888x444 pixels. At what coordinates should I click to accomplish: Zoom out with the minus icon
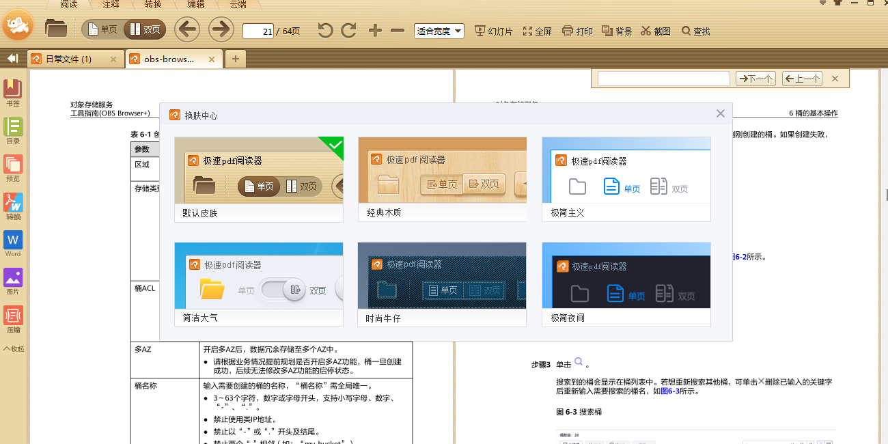point(398,31)
